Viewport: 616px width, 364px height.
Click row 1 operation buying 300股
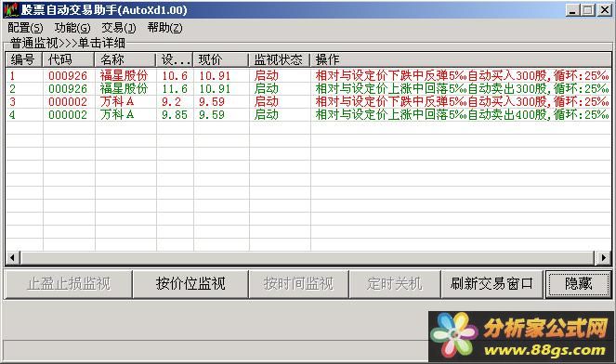point(462,76)
